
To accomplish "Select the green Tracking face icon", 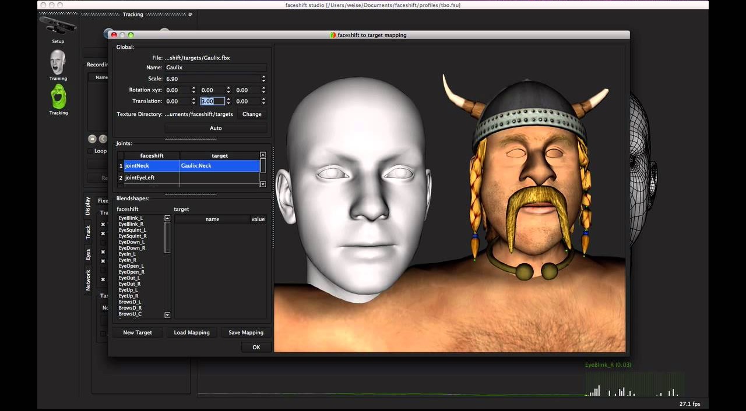I will (x=58, y=97).
